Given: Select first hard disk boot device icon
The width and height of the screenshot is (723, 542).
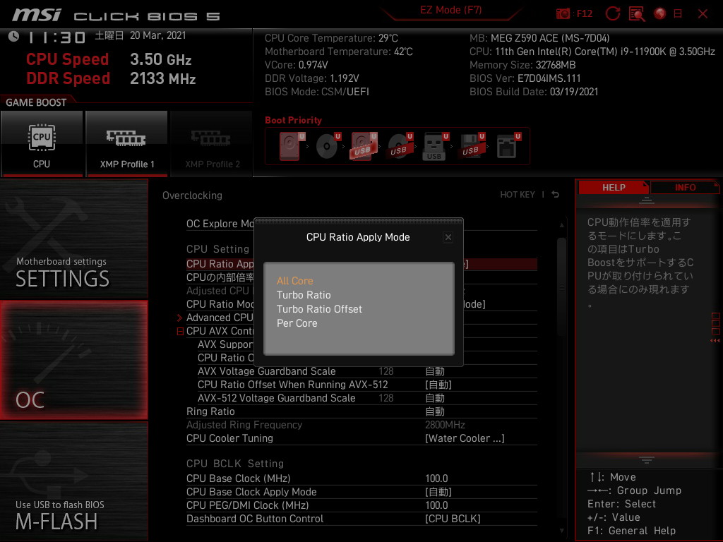Looking at the screenshot, I should coord(292,146).
